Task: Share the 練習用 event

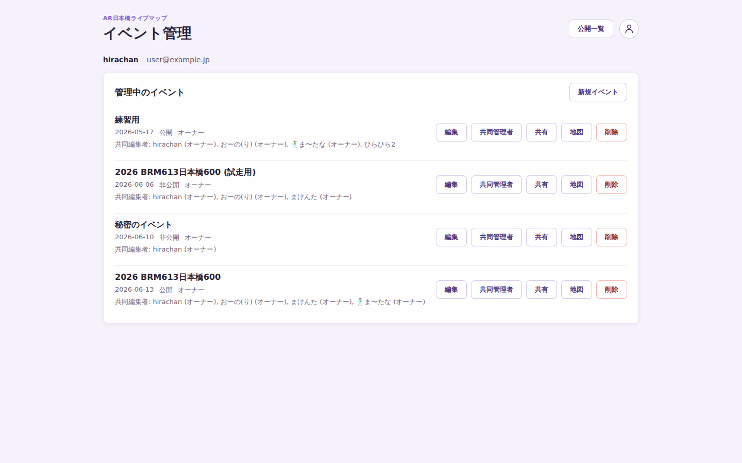Action: pos(541,132)
